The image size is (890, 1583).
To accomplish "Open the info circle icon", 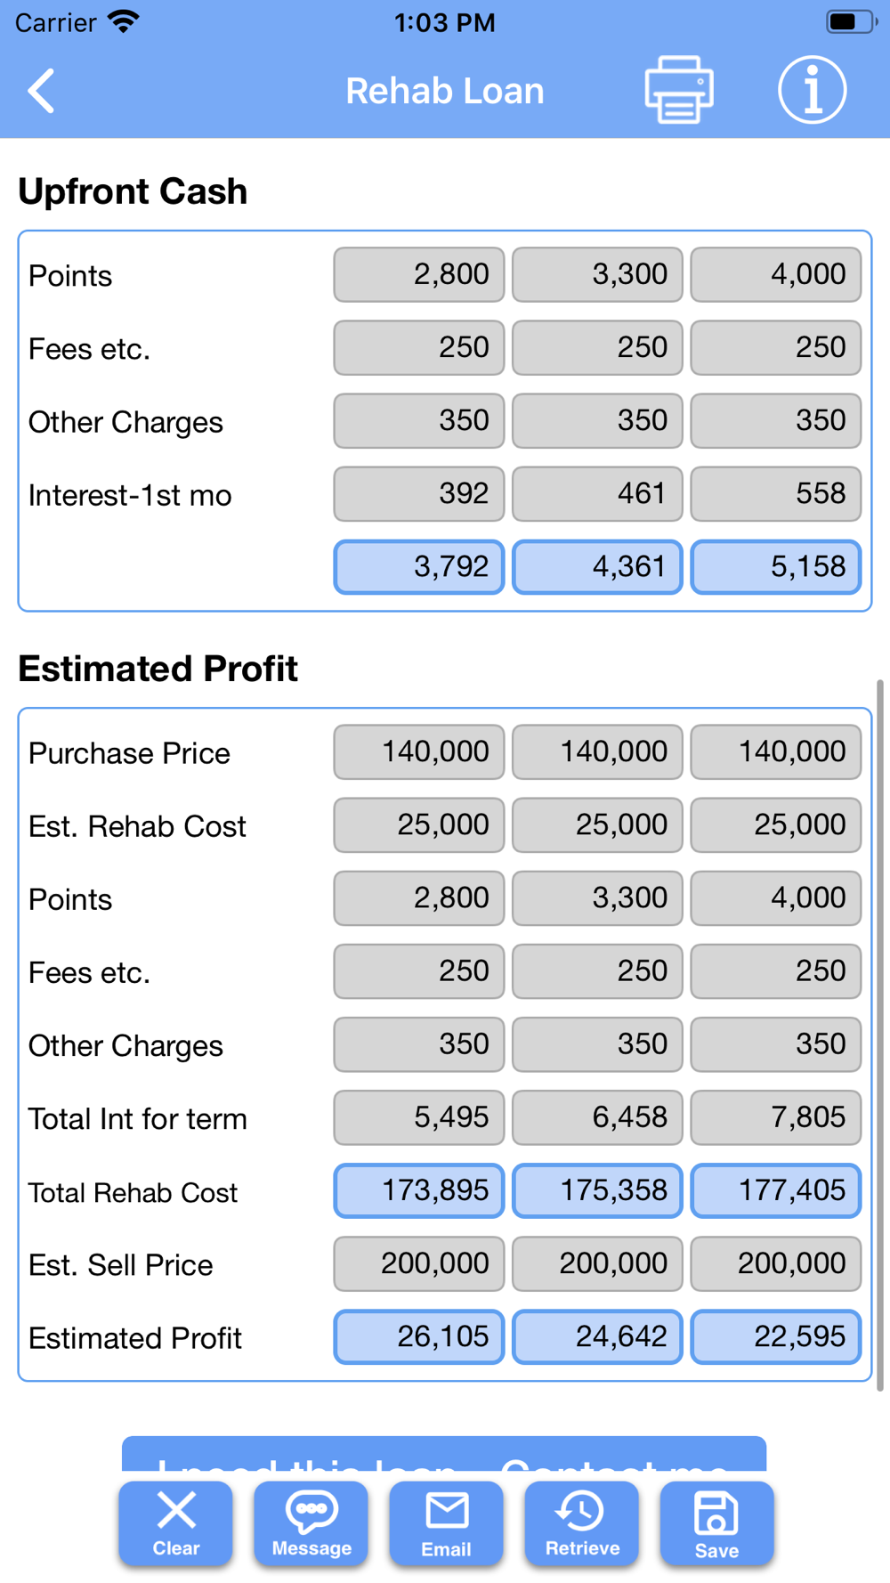I will pos(812,90).
